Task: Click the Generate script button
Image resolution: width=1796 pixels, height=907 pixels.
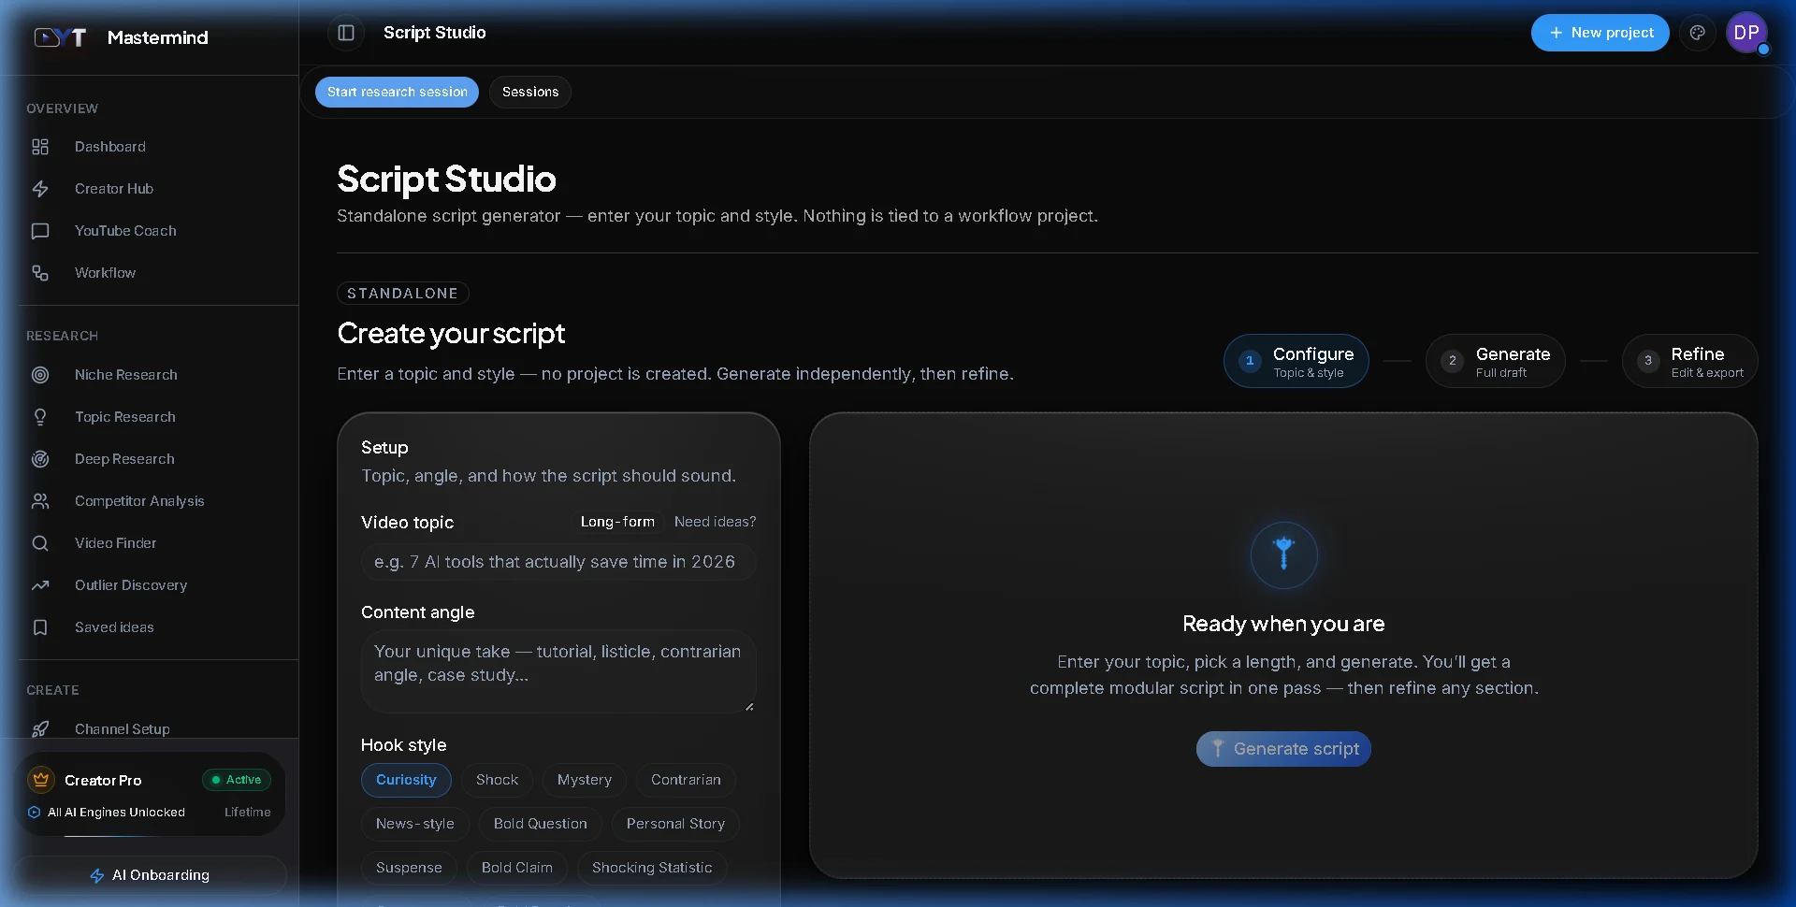Action: click(1283, 749)
